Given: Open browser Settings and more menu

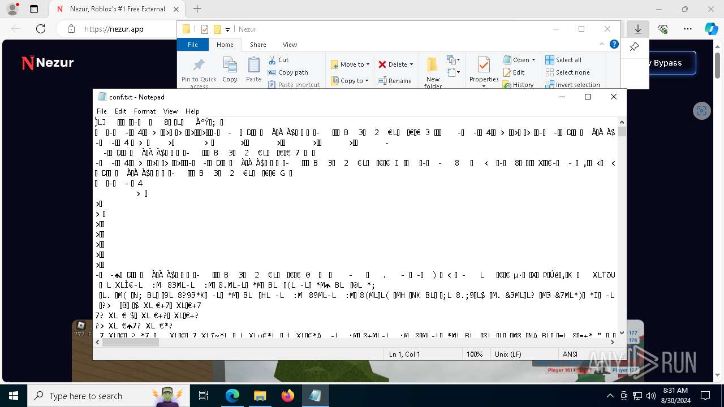Looking at the screenshot, I should pos(687,29).
